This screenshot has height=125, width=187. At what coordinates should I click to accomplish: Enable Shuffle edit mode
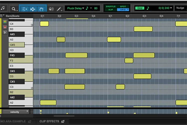[110, 6]
